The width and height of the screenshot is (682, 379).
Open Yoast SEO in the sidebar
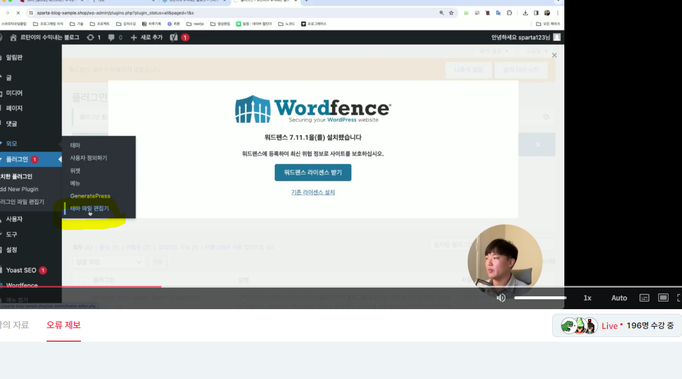[21, 270]
